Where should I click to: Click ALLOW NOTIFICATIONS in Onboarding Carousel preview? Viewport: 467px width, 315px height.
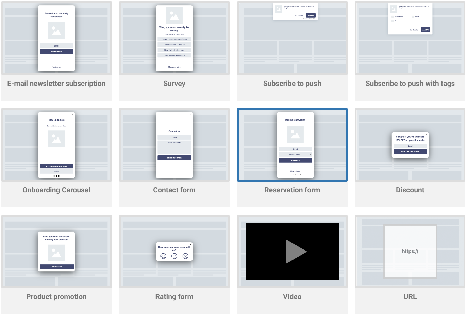pos(56,166)
